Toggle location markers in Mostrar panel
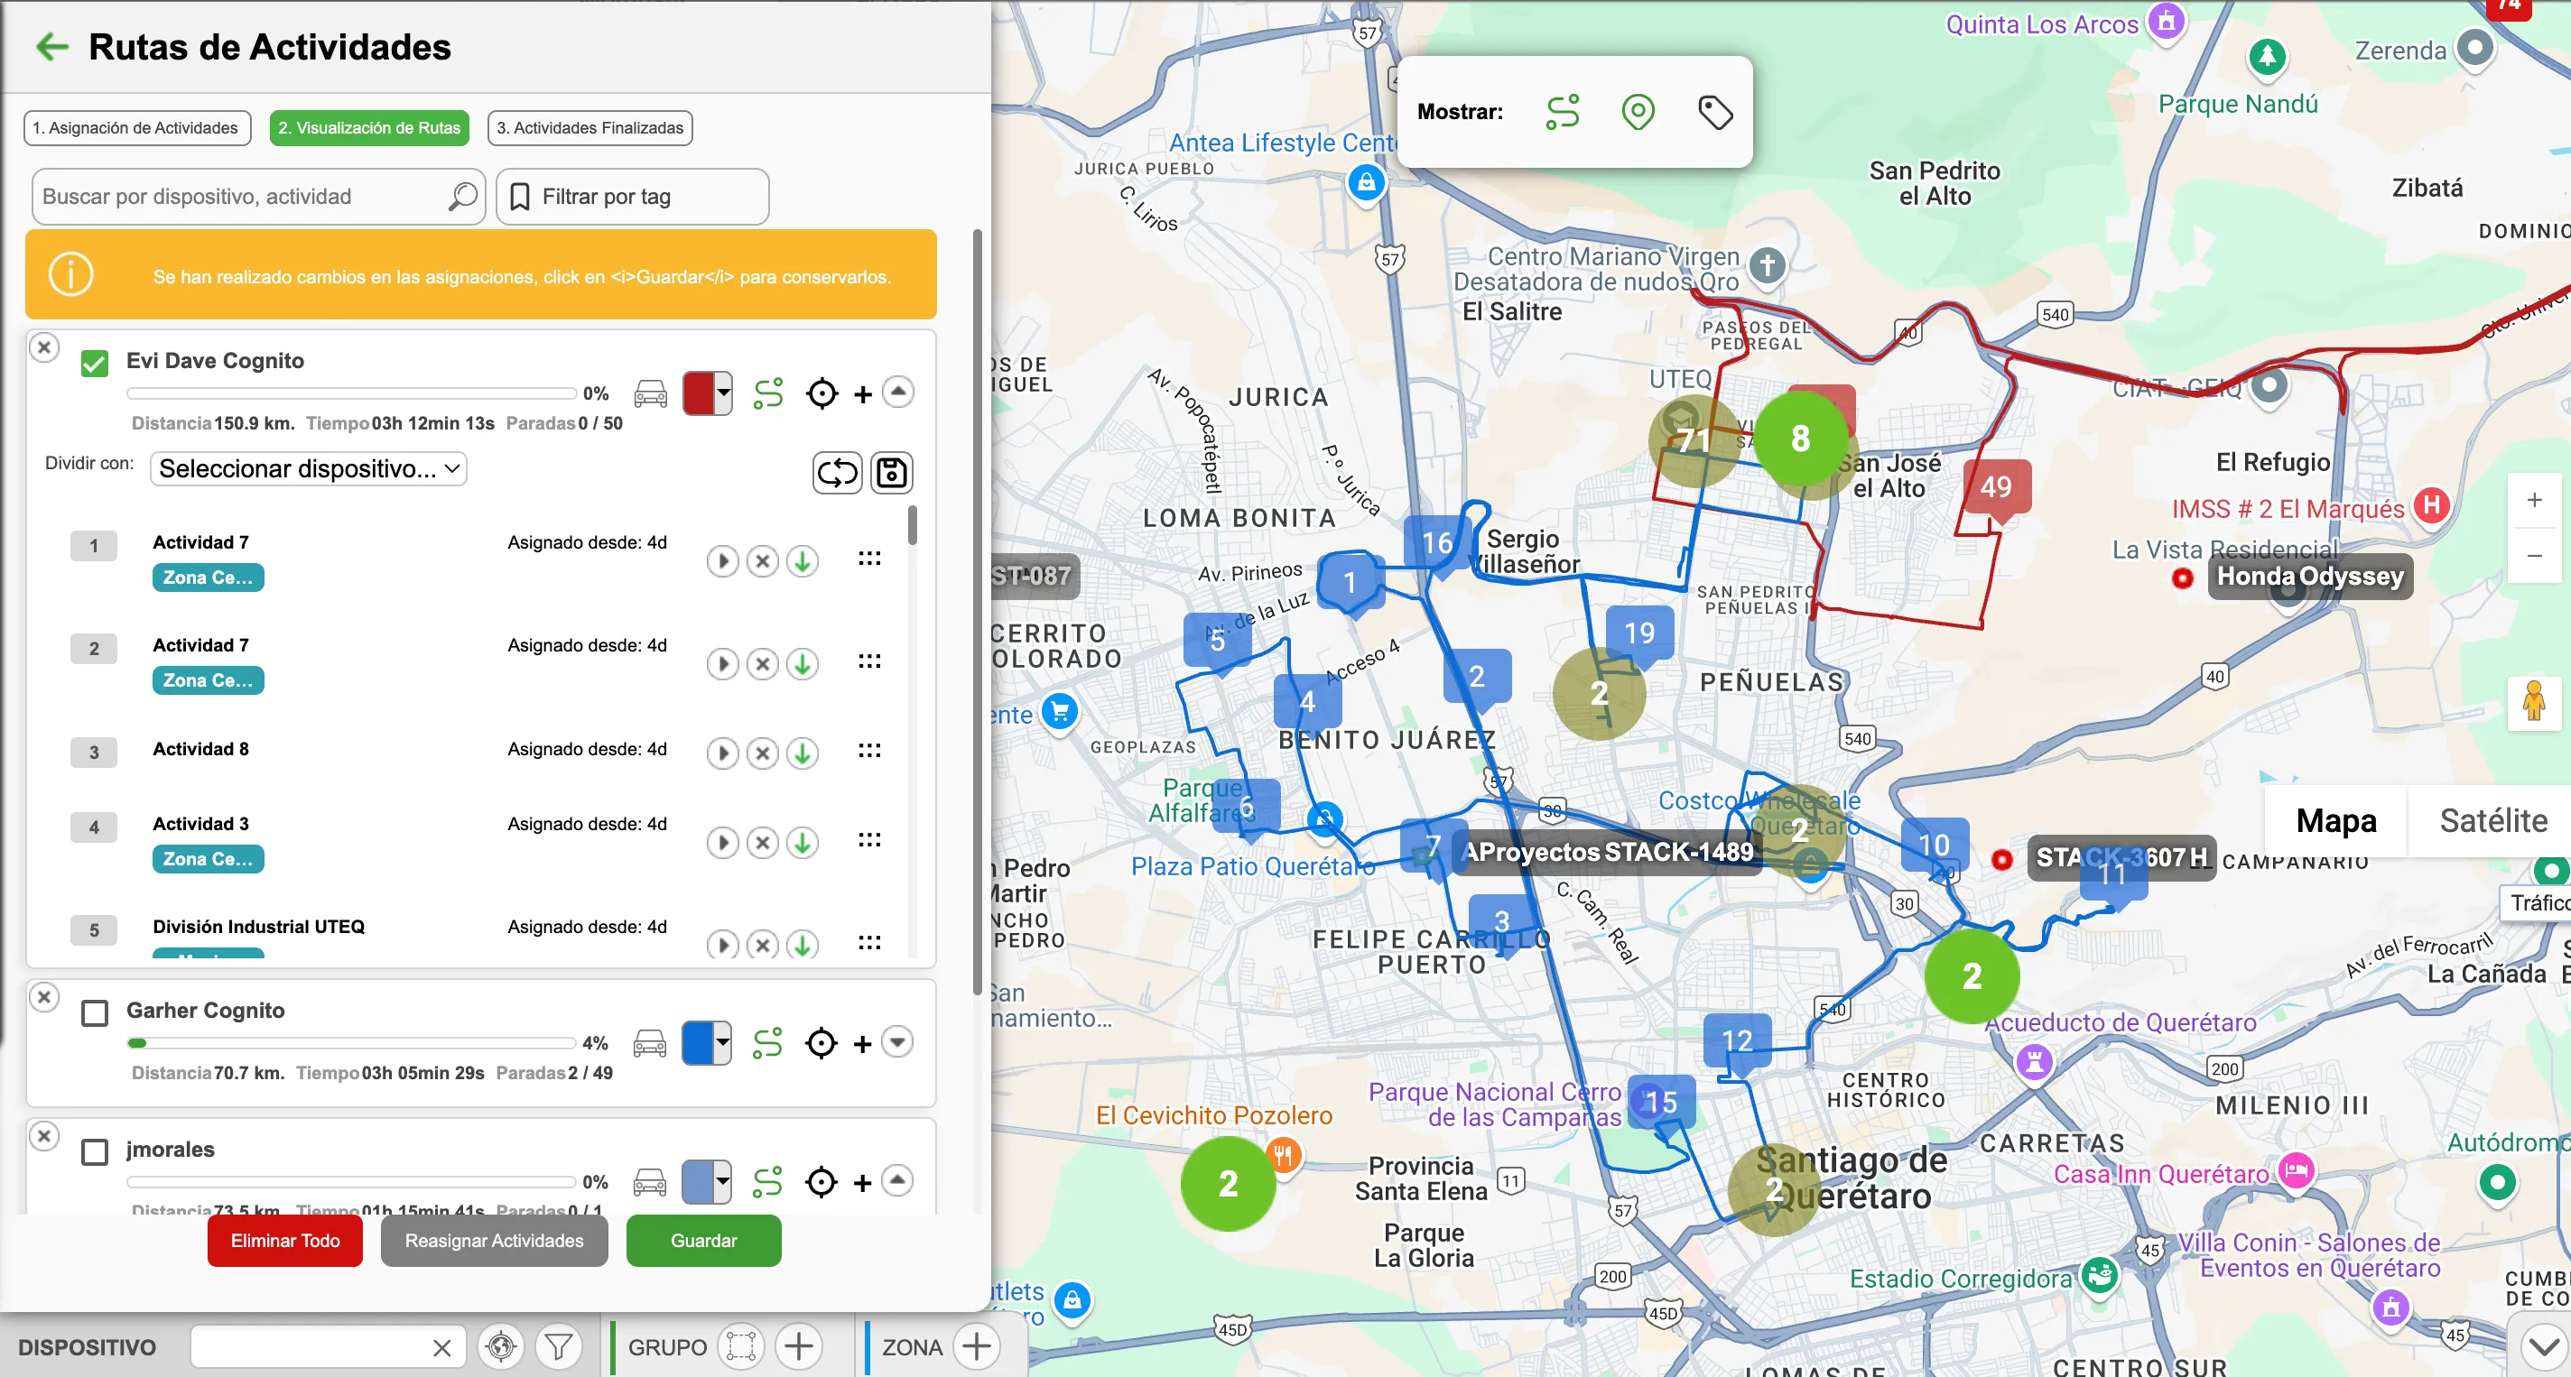2571x1377 pixels. point(1638,112)
